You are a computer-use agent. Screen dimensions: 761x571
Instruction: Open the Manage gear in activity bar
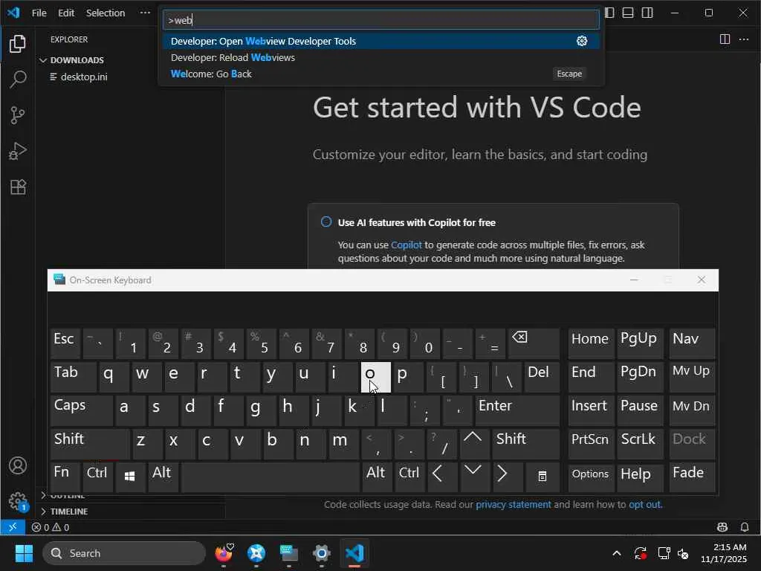coord(18,501)
